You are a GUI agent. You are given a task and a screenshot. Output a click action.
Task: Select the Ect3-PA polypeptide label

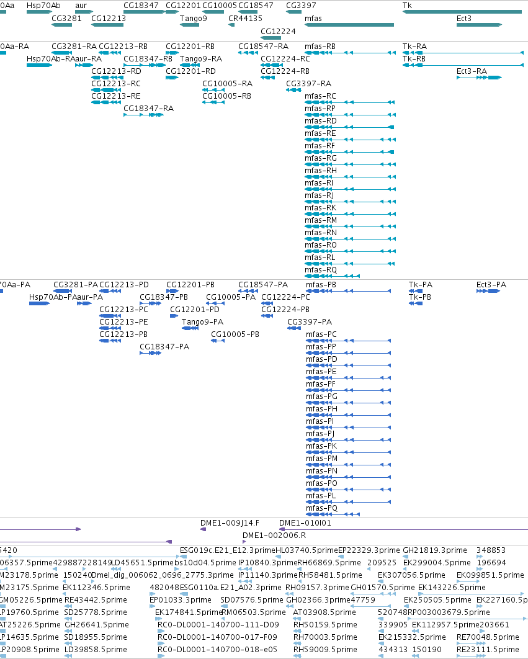[x=491, y=285]
